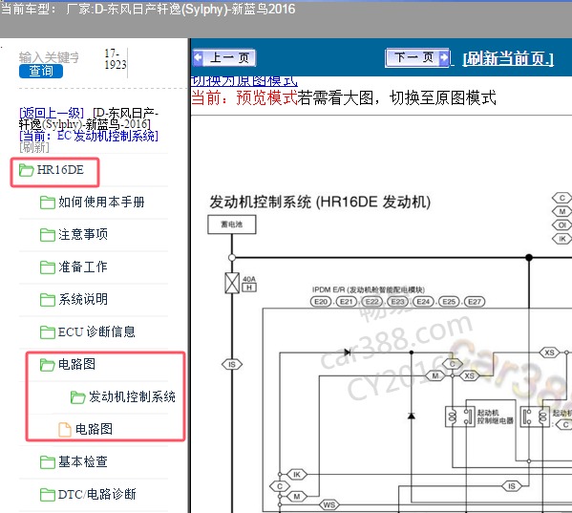Expand the DTC/电路诊断 folder icon

coord(48,495)
